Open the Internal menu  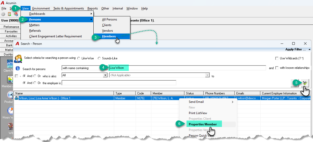[118, 8]
